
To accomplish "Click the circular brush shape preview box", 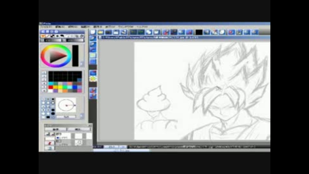I will [x=66, y=105].
